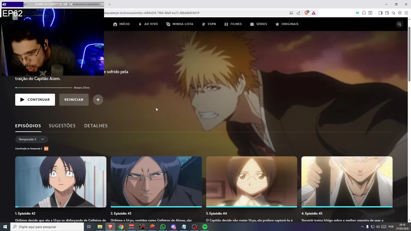Click the install app icon in address bar
Screen dimensions: 411x231
point(291,13)
